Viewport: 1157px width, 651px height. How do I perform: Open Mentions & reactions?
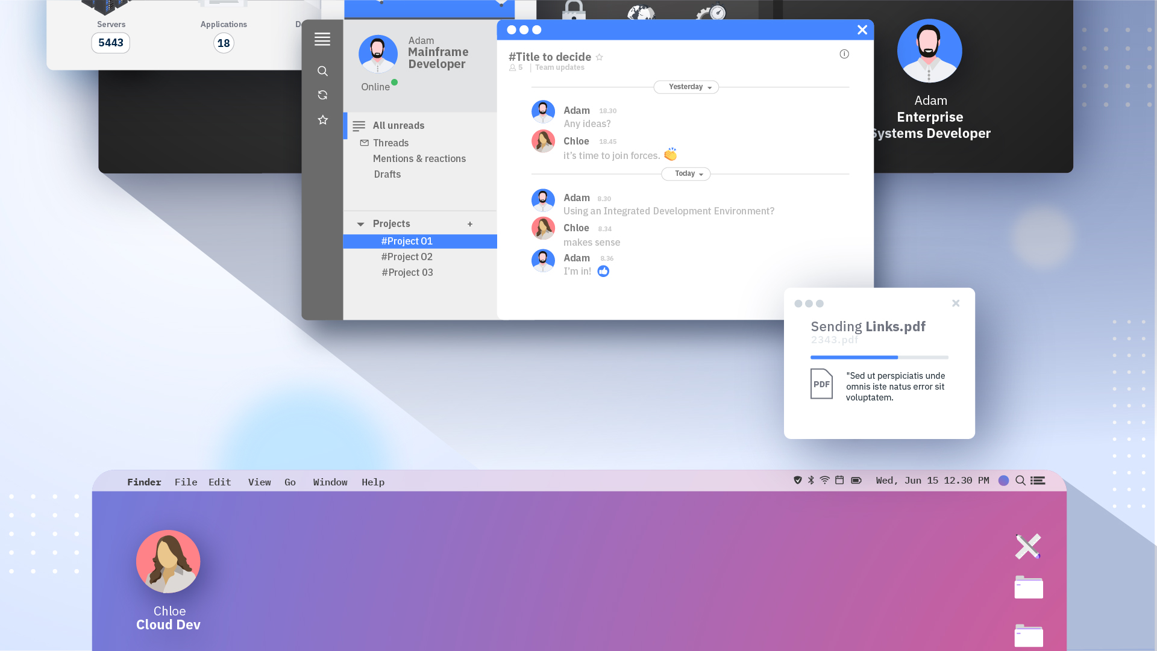point(419,158)
